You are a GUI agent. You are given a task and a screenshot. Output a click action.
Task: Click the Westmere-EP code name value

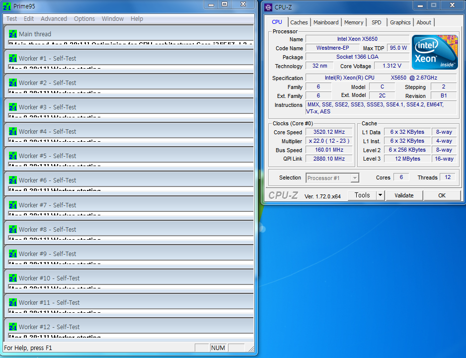coord(332,48)
